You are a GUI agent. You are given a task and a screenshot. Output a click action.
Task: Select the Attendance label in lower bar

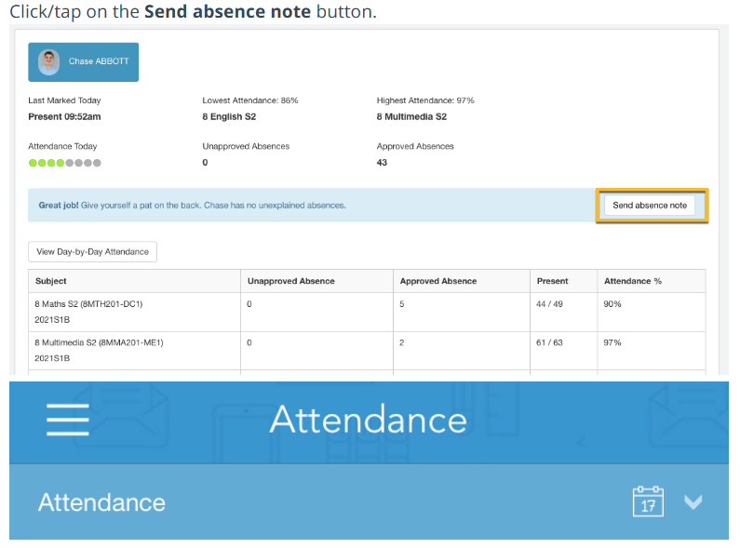(101, 502)
